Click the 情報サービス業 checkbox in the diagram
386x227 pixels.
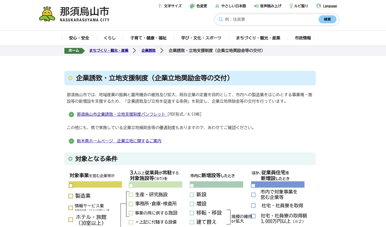[71, 208]
